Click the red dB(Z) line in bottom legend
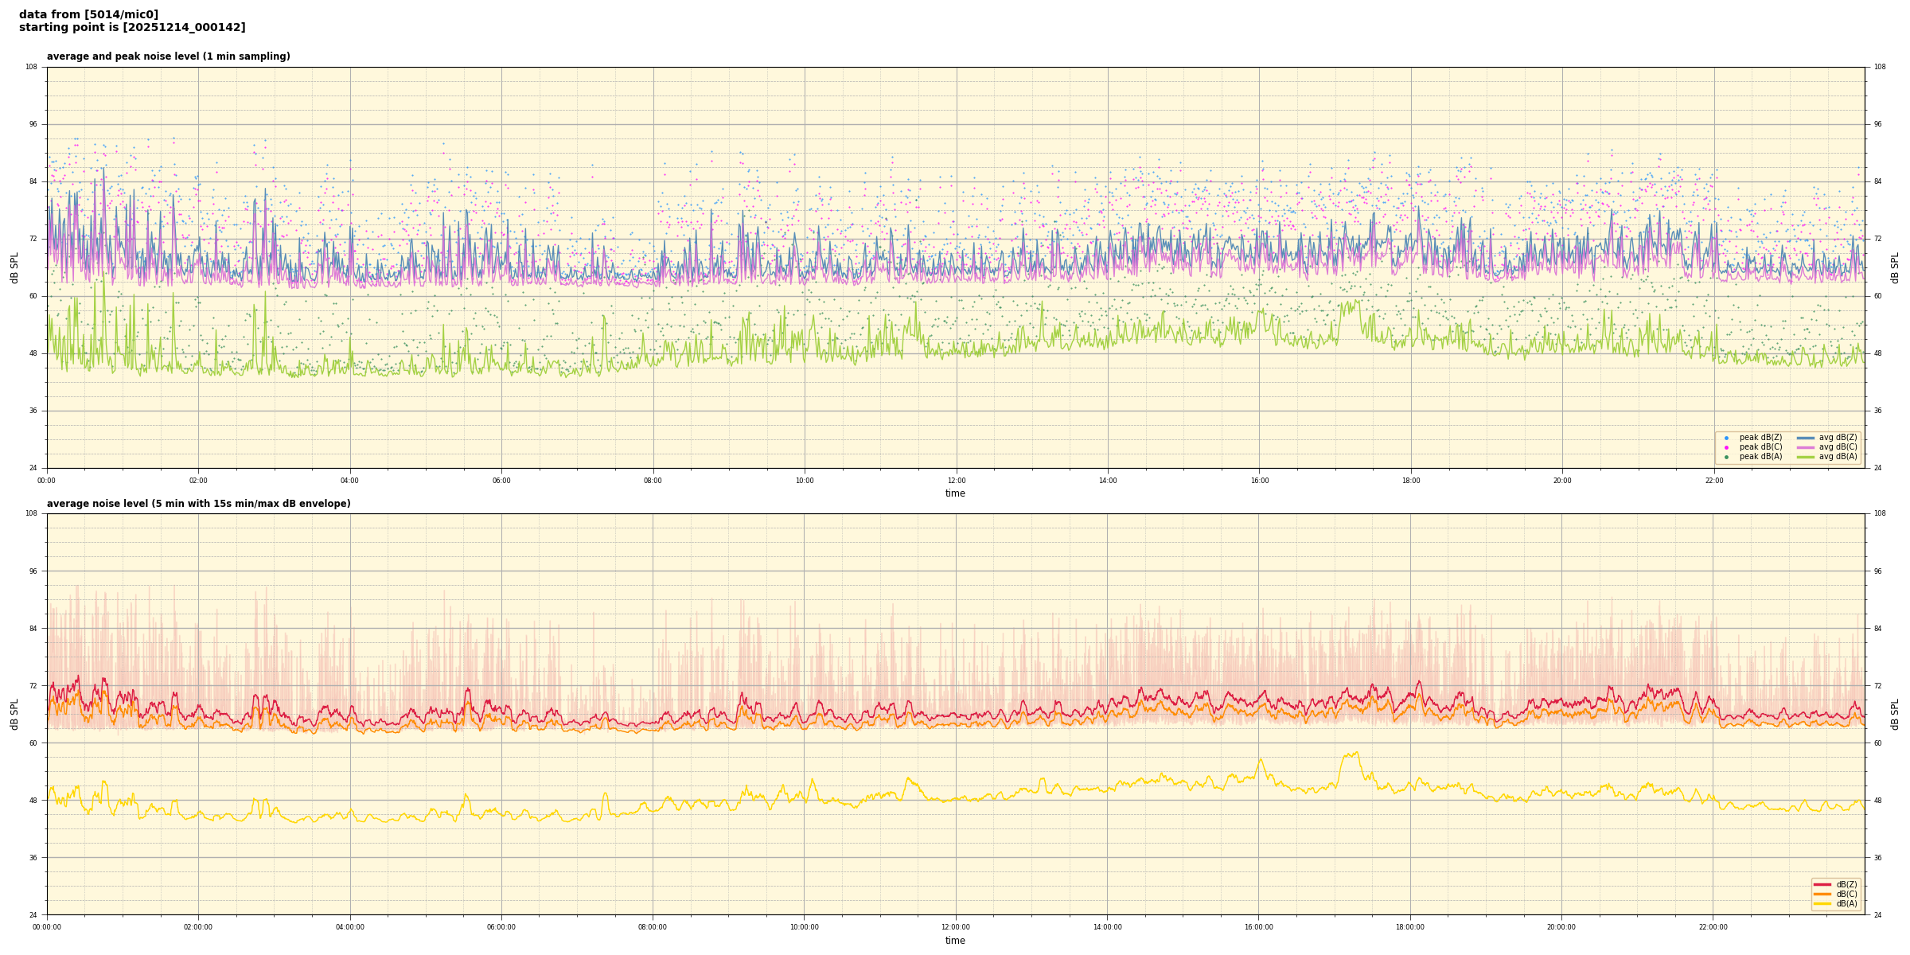 1822,884
